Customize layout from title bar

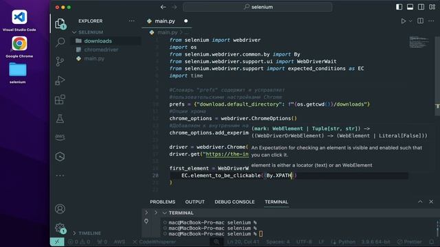point(432,7)
